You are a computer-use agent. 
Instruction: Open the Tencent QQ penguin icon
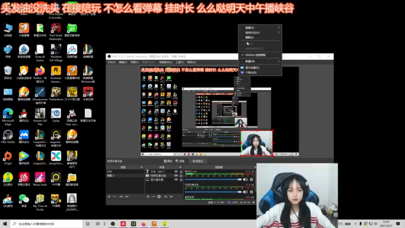coord(24,116)
